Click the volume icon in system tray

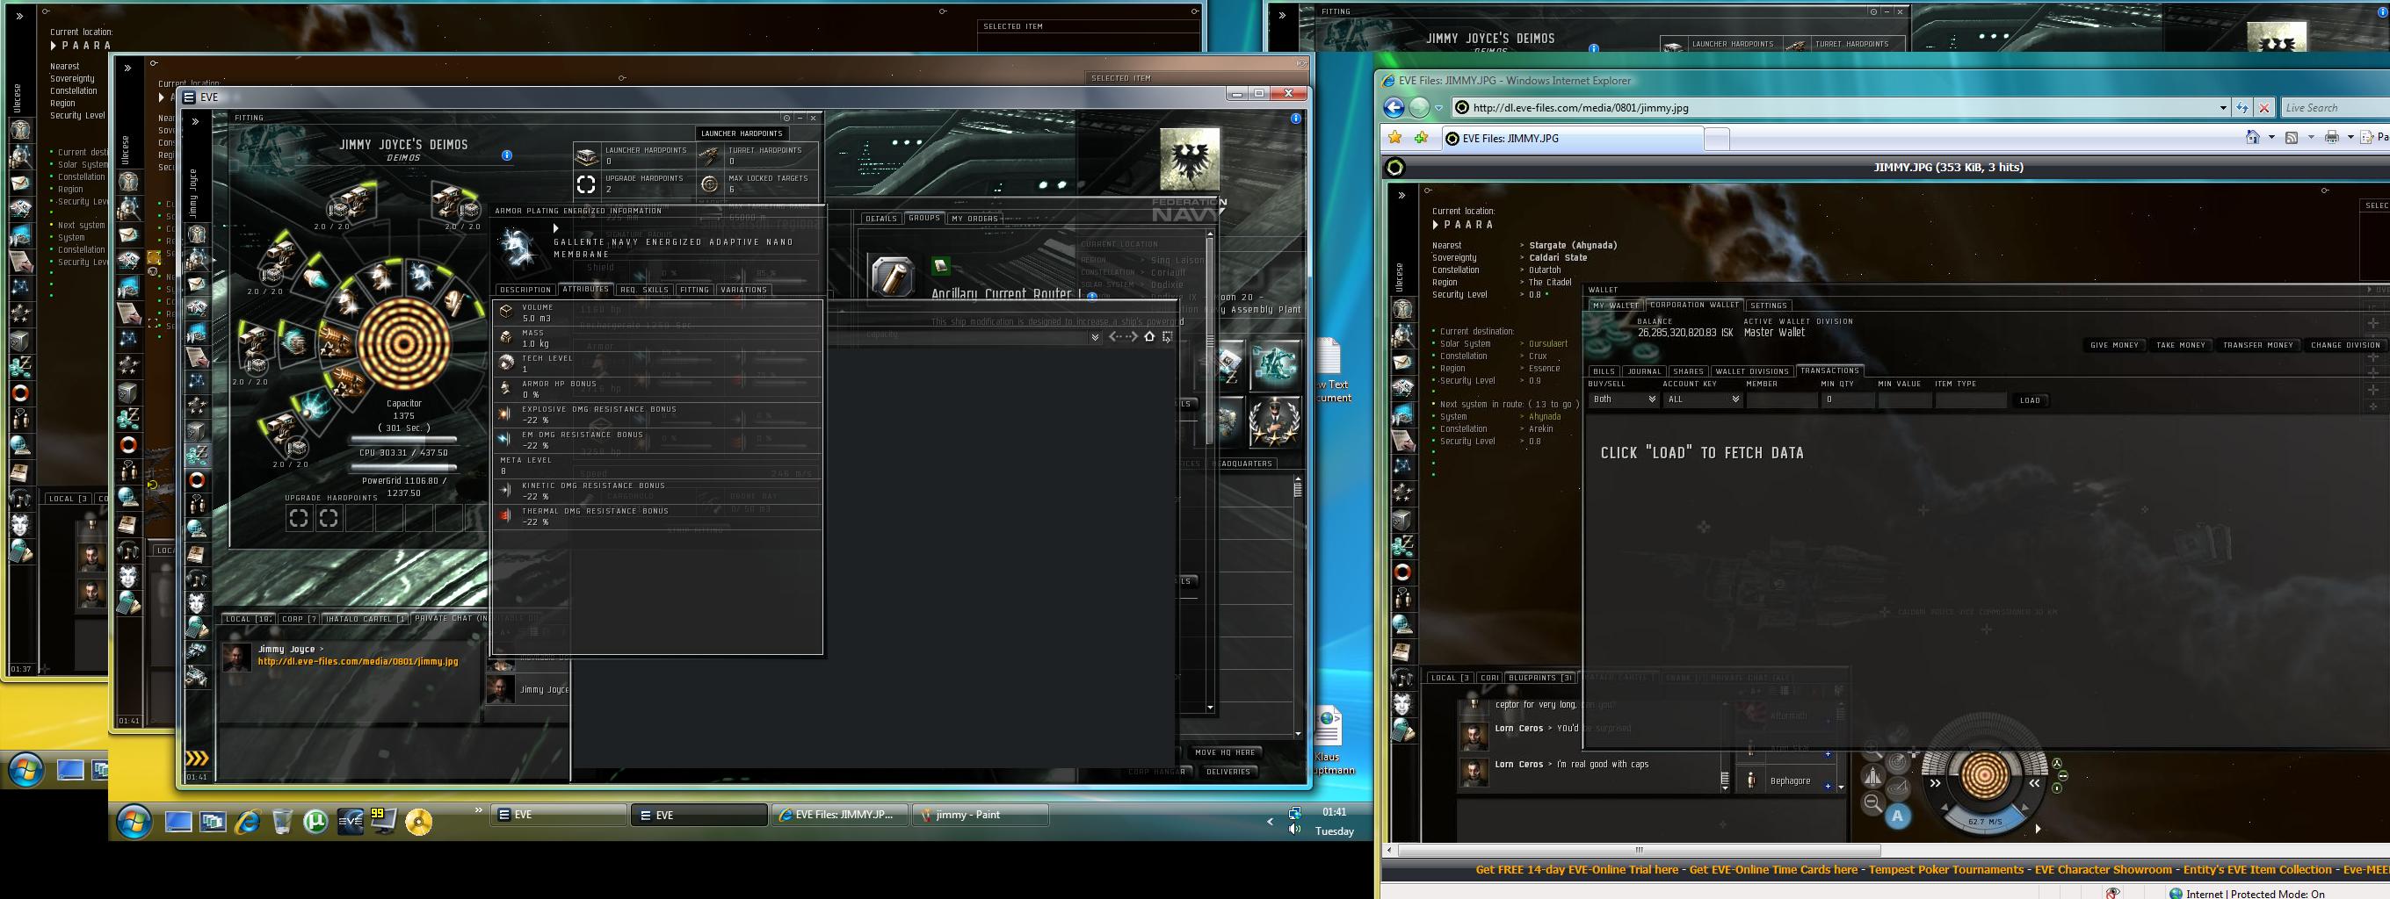[x=1294, y=830]
